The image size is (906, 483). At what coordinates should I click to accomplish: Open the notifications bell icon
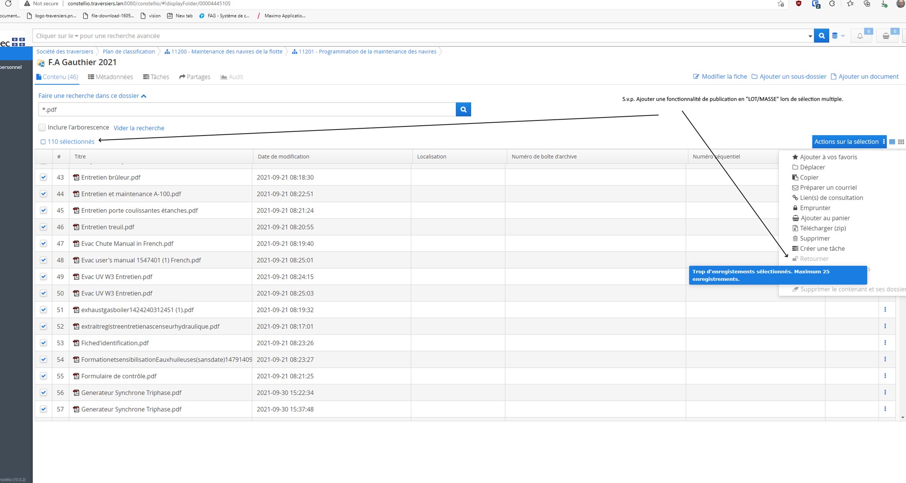[x=860, y=36]
